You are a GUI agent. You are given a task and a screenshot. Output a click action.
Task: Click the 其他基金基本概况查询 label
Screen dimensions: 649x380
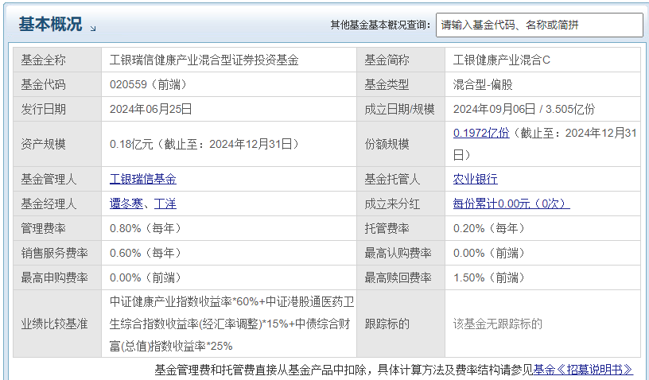[380, 25]
